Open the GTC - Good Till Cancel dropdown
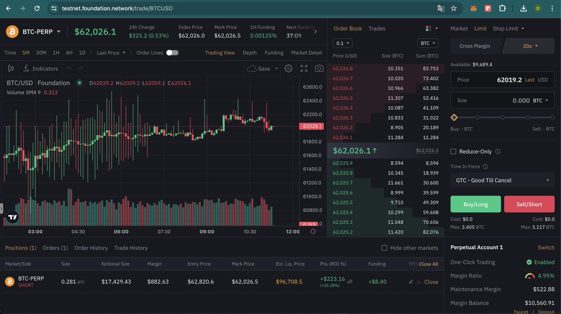561x314 pixels. 503,180
